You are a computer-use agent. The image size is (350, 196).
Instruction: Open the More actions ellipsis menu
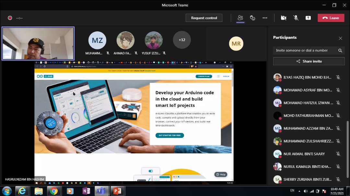(x=265, y=18)
